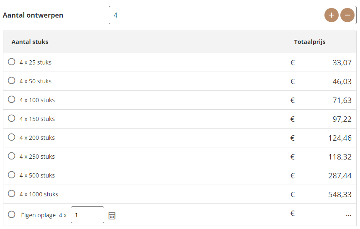The height and width of the screenshot is (229, 360).
Task: Open the calculator icon beside Eigen oplage
Action: [x=112, y=216]
